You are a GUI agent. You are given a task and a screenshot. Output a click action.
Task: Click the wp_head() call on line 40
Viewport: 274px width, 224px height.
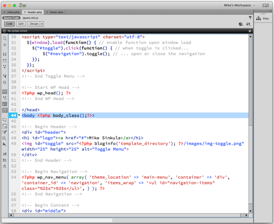tap(50, 93)
